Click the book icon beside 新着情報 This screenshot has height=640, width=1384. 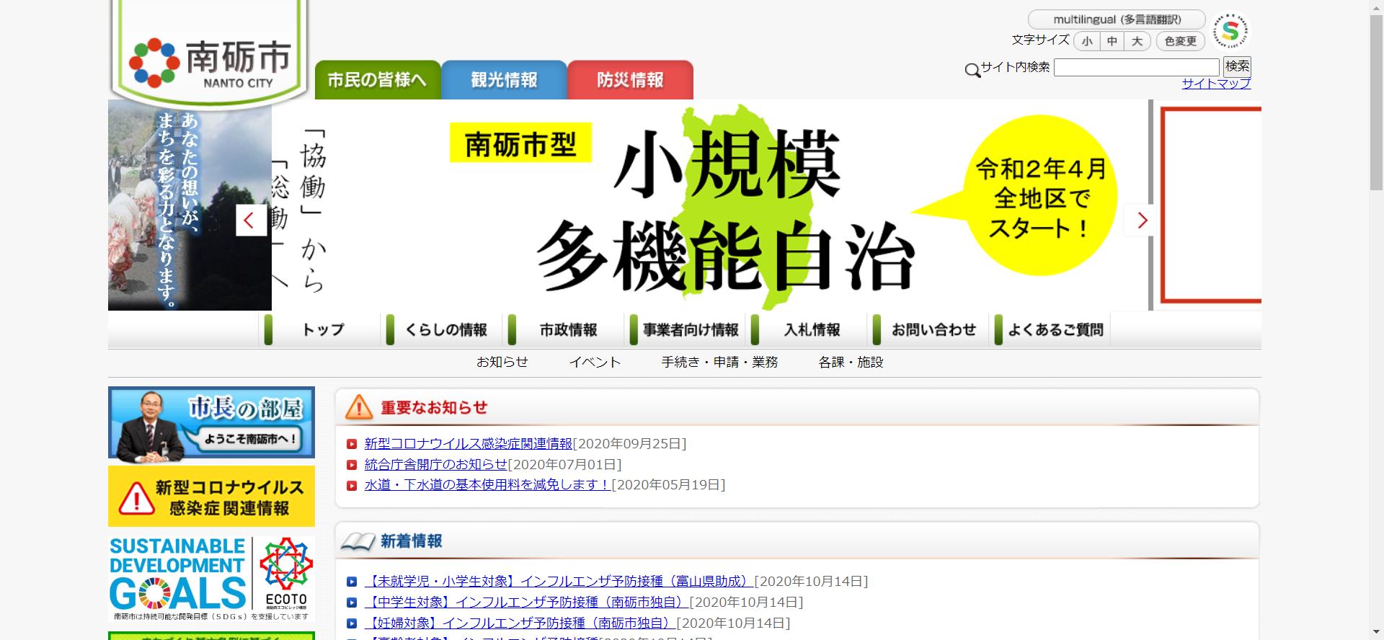pos(358,541)
